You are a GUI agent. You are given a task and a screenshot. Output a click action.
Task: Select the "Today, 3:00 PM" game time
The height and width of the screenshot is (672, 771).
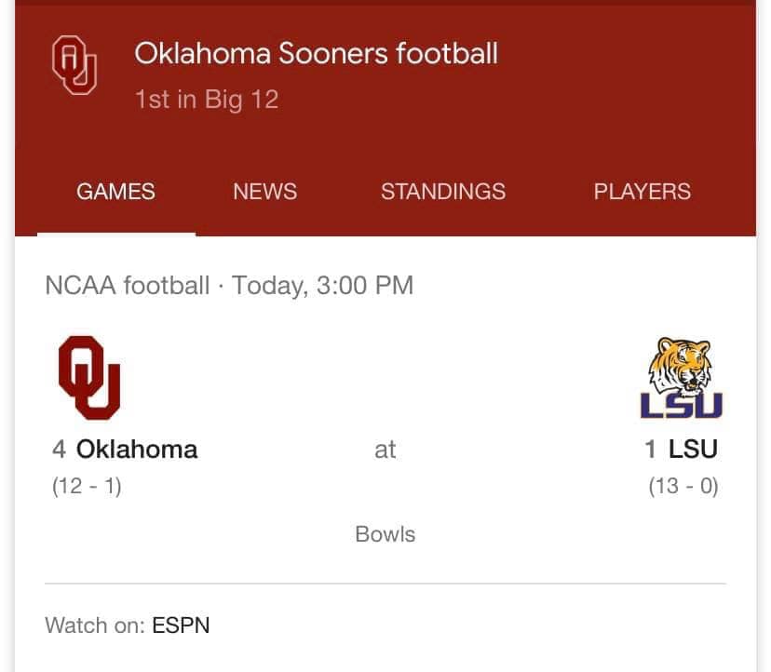(322, 285)
